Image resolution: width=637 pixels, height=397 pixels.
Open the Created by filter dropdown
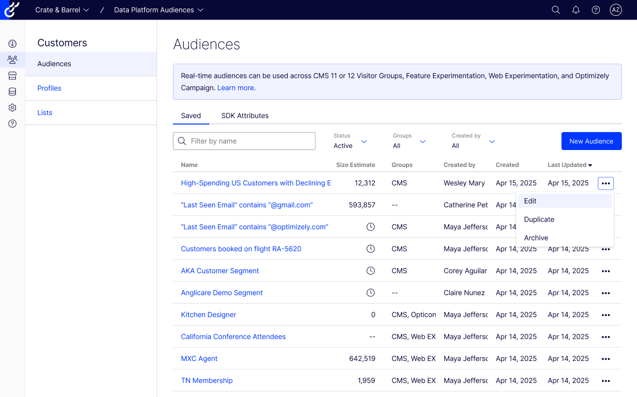[473, 142]
